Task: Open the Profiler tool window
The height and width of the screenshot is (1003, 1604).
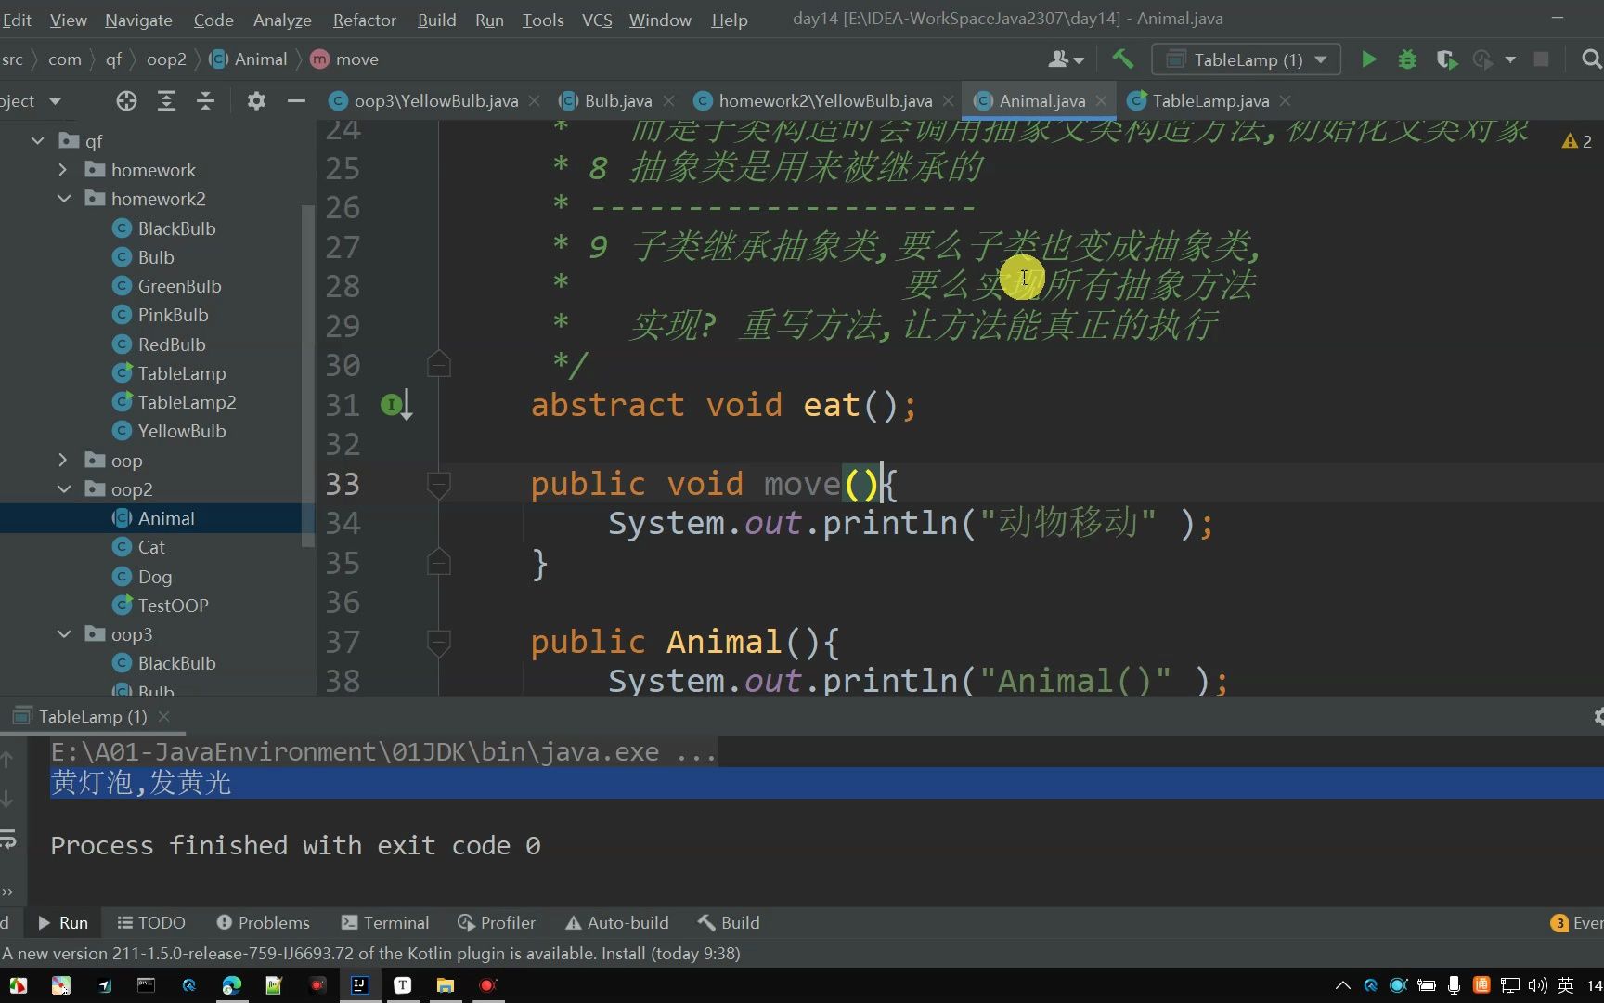Action: tap(497, 923)
